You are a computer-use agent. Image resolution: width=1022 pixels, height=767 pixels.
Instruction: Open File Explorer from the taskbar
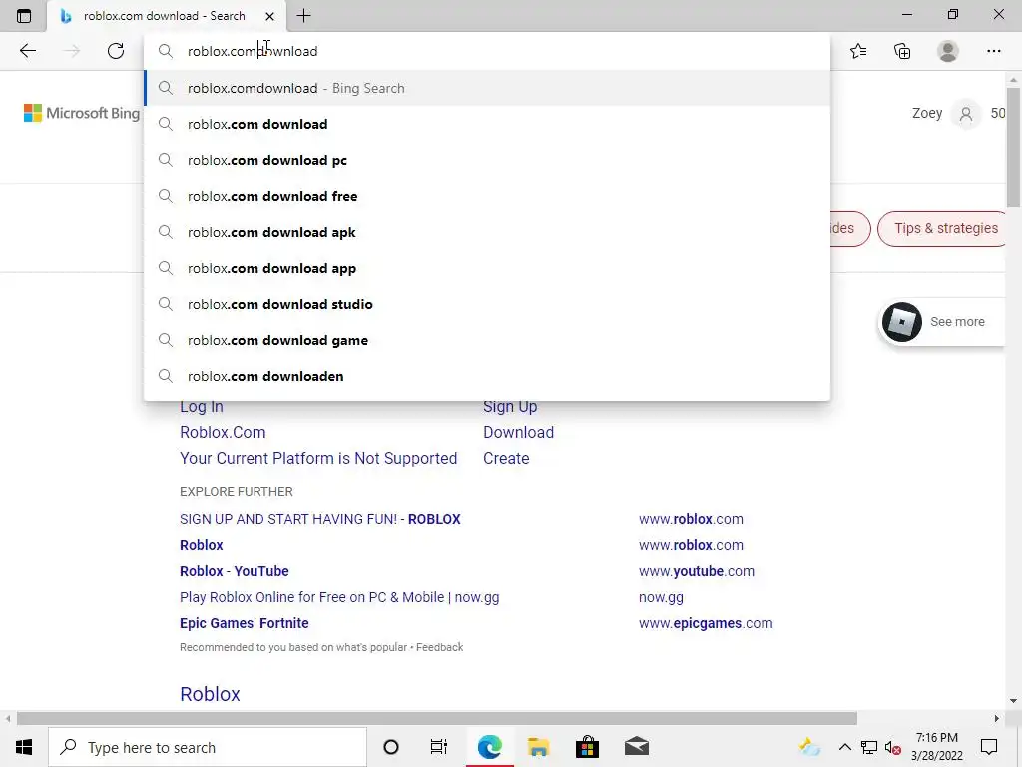(538, 747)
